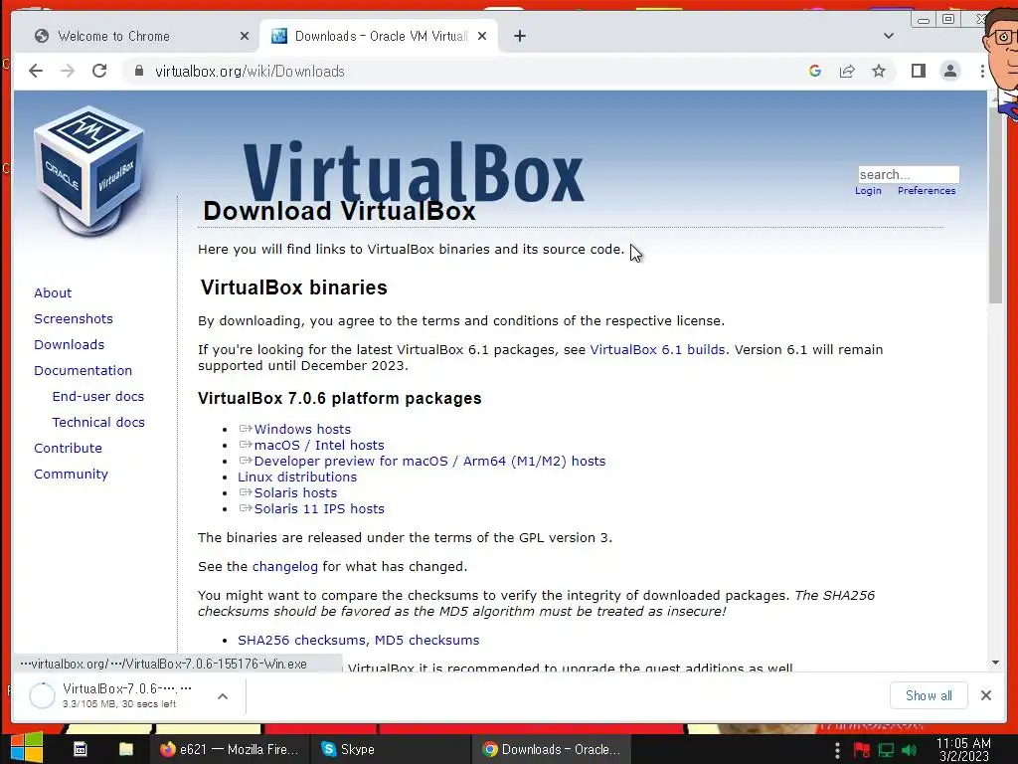The image size is (1018, 764).
Task: Open the clock showing 11:05 AM
Action: click(963, 749)
